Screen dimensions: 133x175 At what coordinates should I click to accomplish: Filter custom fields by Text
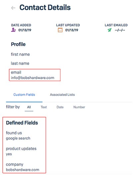[44, 107]
